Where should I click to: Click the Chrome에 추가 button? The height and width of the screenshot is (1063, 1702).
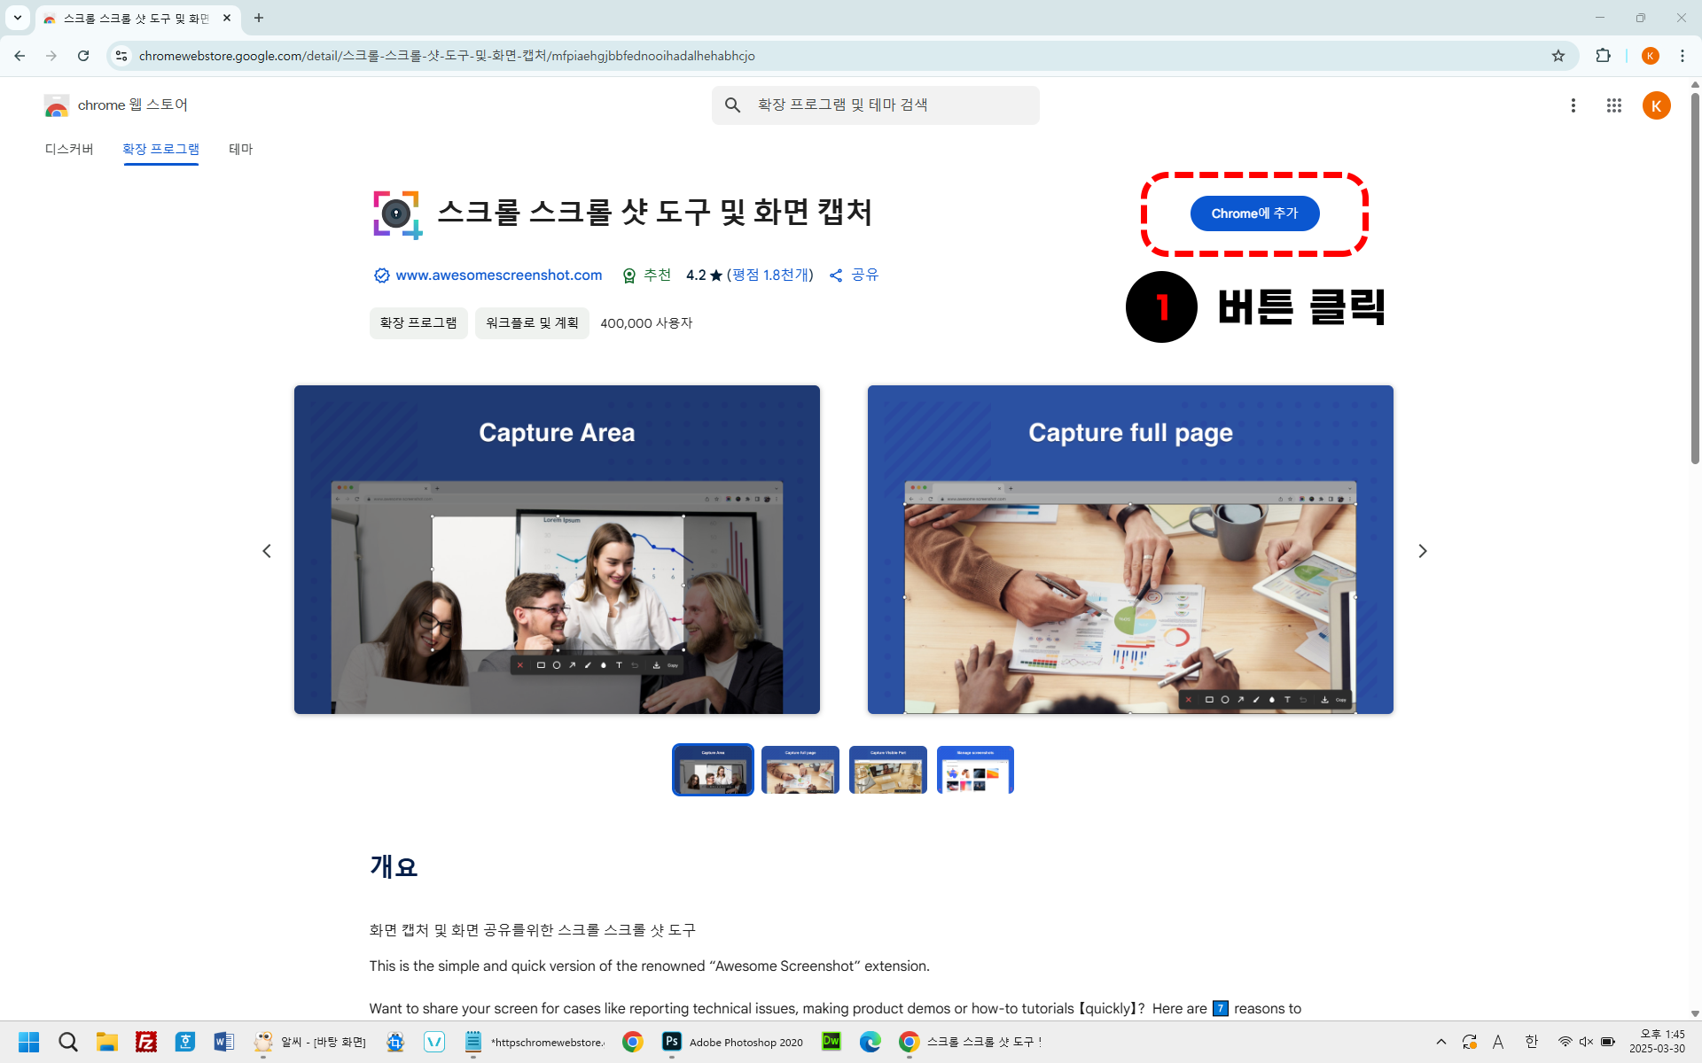click(1254, 213)
